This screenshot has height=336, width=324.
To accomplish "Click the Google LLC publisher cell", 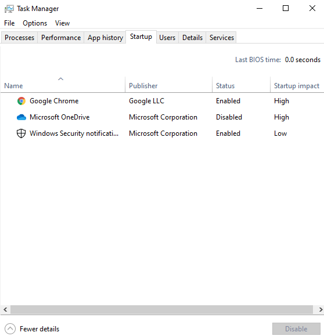I will click(146, 101).
